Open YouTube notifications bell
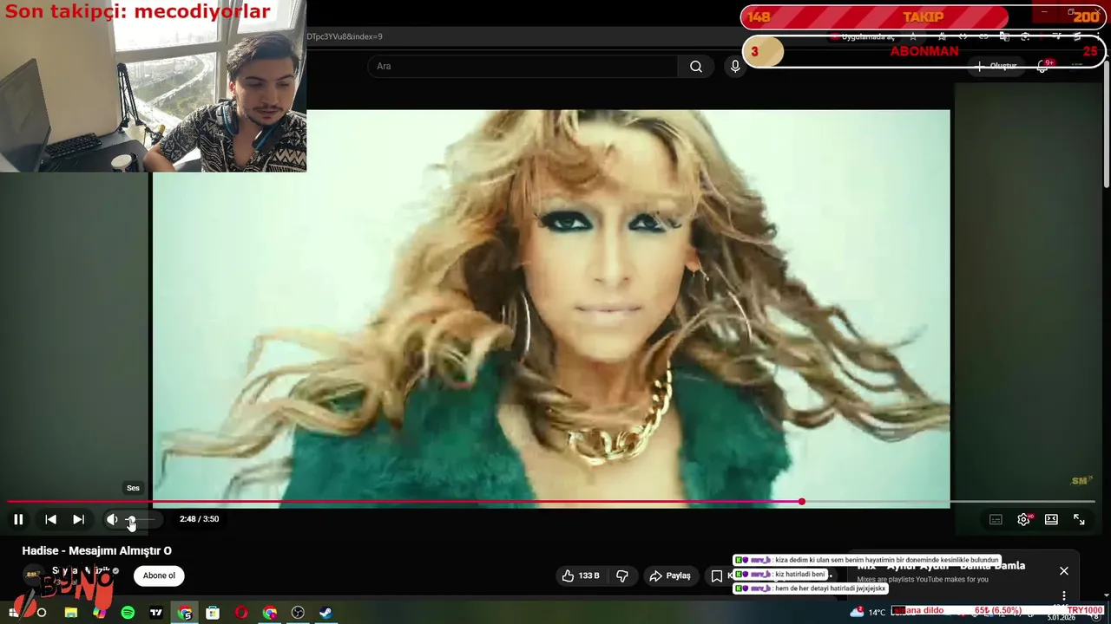This screenshot has height=624, width=1111. pyautogui.click(x=1042, y=66)
